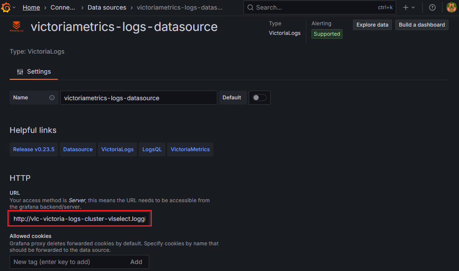Click the plus icon in top bar
The height and width of the screenshot is (271, 459).
pyautogui.click(x=406, y=7)
